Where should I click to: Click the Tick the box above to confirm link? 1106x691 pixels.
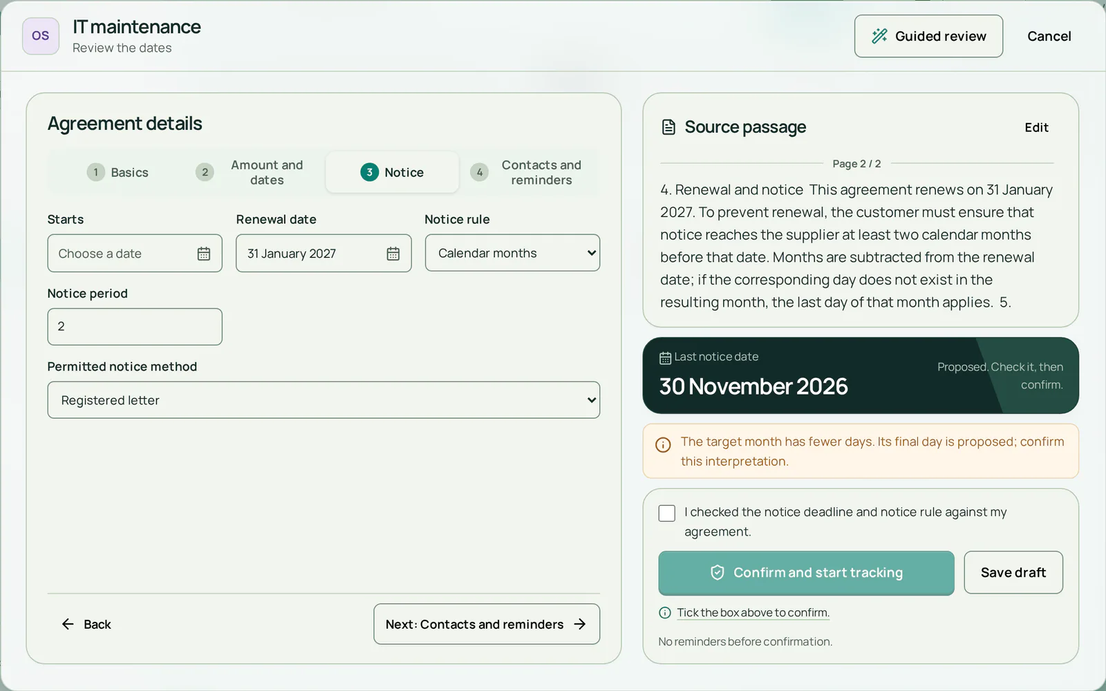click(x=753, y=613)
